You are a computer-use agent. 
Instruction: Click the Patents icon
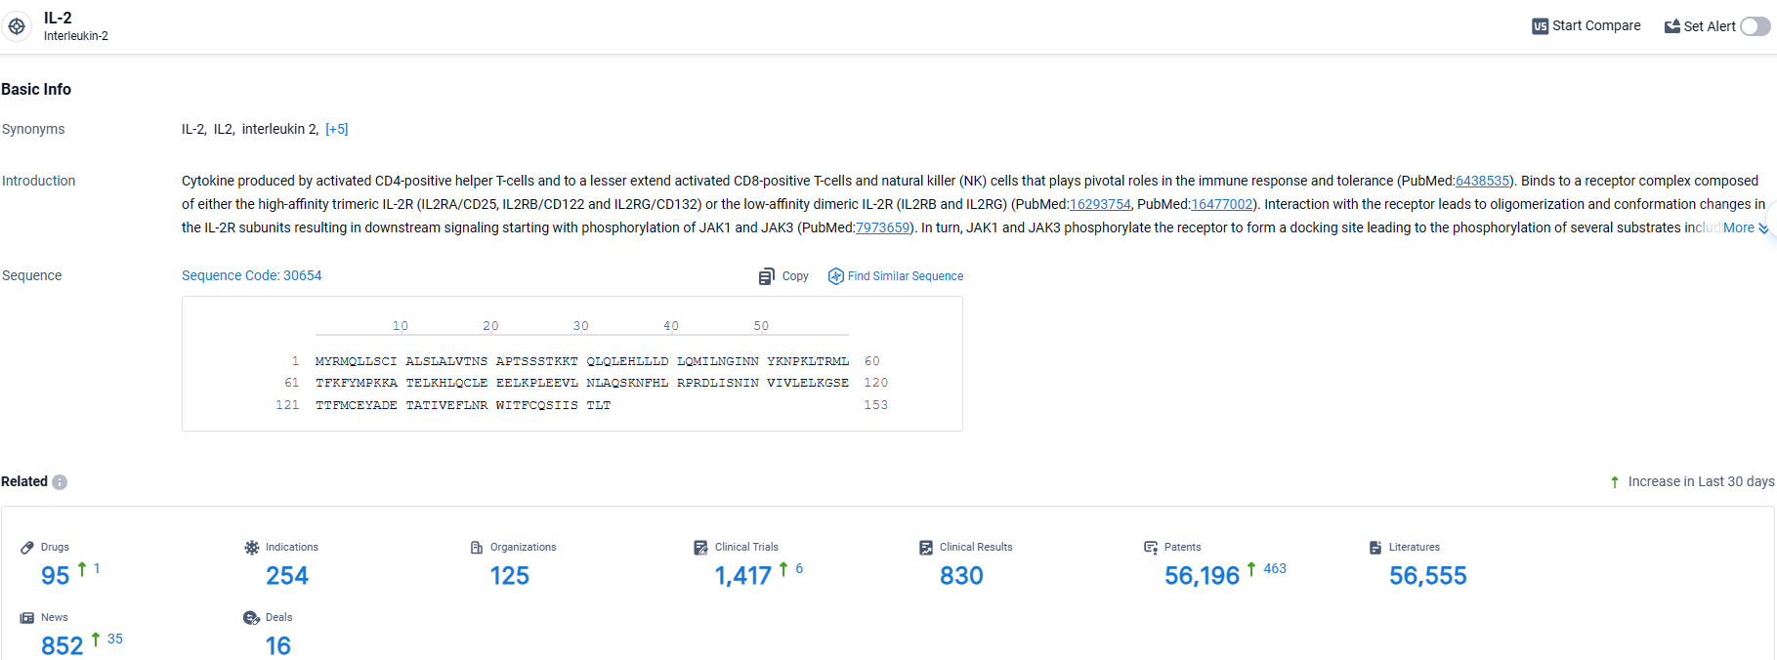pos(1151,548)
